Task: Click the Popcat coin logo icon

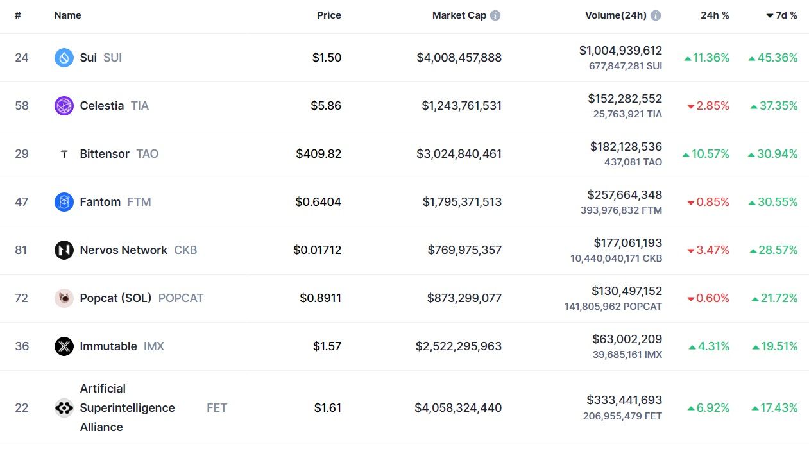Action: (64, 298)
